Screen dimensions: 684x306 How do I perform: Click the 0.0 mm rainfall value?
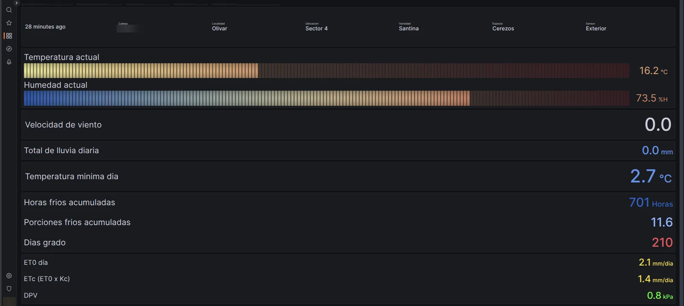657,150
